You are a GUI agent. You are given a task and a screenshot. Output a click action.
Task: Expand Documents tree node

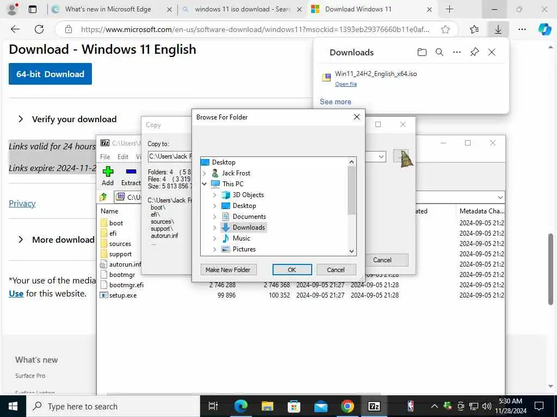pos(214,217)
